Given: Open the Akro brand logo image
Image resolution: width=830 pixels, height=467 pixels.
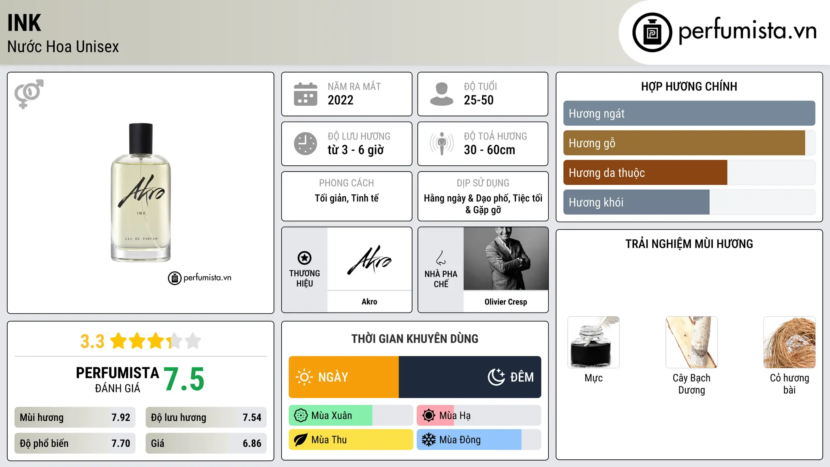Looking at the screenshot, I should point(370,260).
